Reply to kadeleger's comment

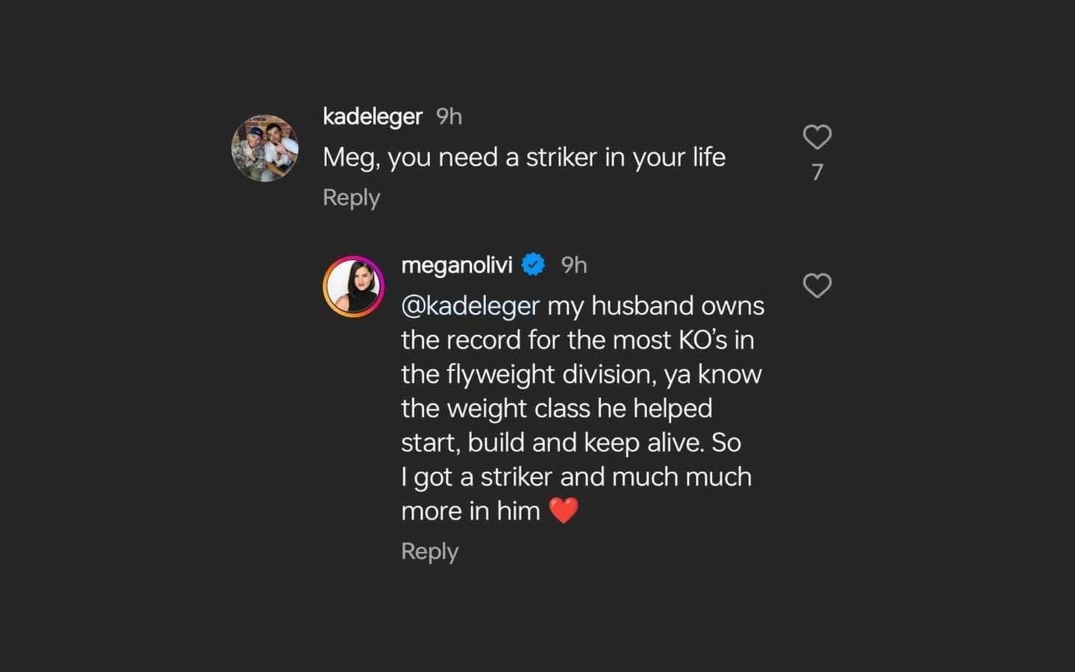tap(350, 197)
